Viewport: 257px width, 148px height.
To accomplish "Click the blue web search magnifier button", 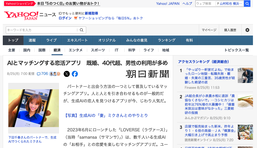I will [x=247, y=4].
